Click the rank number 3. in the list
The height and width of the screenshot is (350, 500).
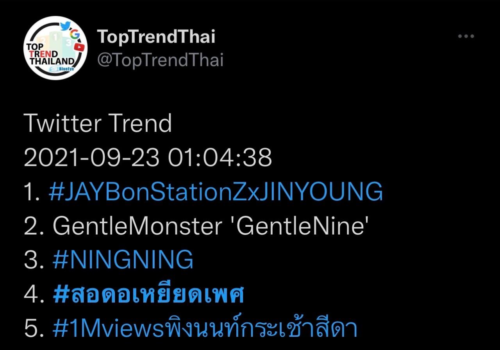[33, 259]
